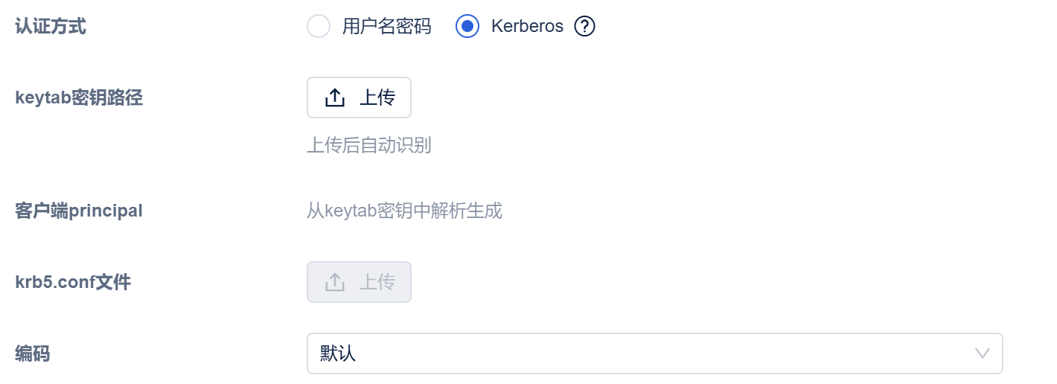Click the 默认 value in the 编码 selector

coord(339,353)
